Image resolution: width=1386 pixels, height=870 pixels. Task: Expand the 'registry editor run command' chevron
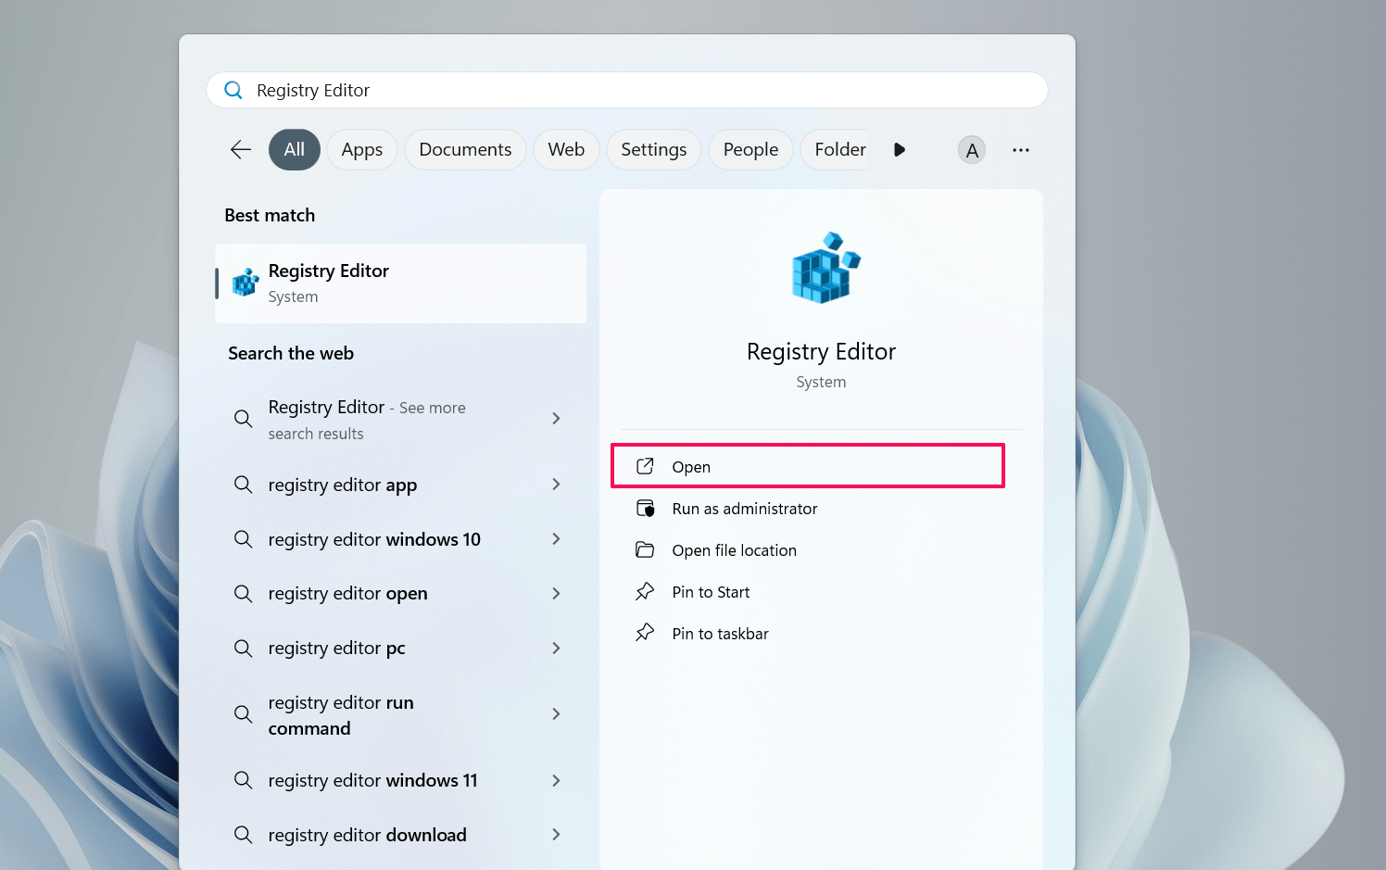tap(556, 714)
